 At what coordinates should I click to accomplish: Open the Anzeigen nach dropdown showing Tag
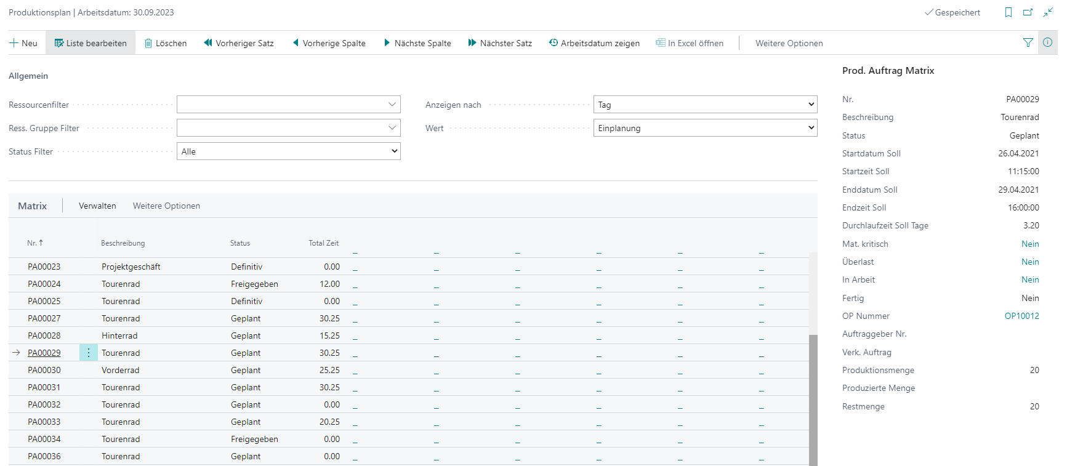(706, 105)
